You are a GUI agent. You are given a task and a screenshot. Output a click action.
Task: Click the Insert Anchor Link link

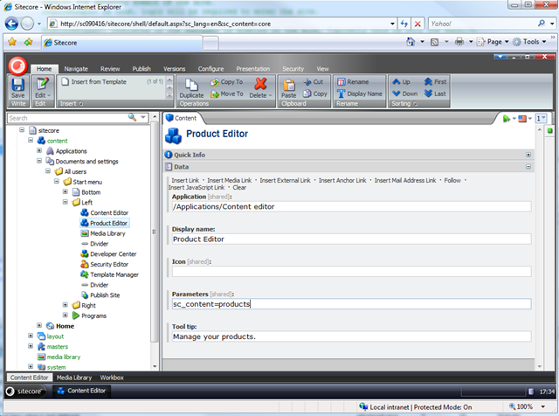pyautogui.click(x=342, y=181)
